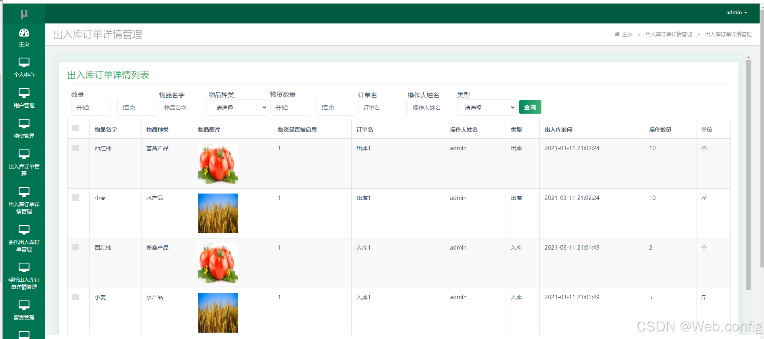Click the monitor icon above 委托出入库订单管理
The image size is (764, 339).
coord(24,230)
